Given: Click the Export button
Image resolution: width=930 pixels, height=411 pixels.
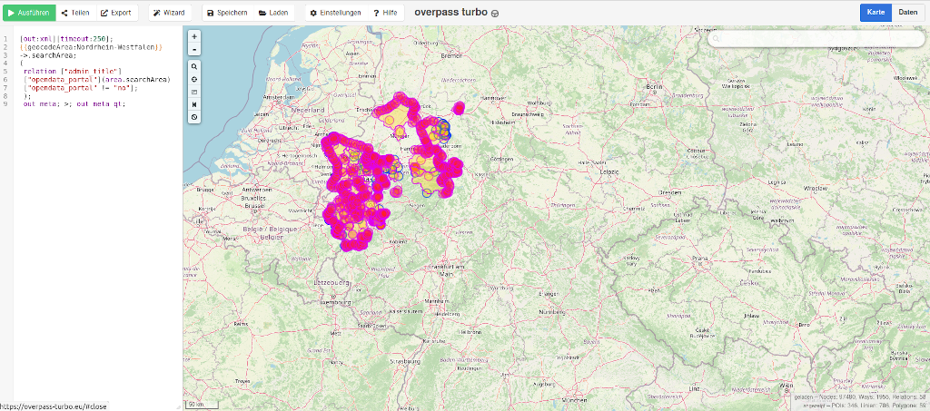Looking at the screenshot, I should [x=115, y=14].
